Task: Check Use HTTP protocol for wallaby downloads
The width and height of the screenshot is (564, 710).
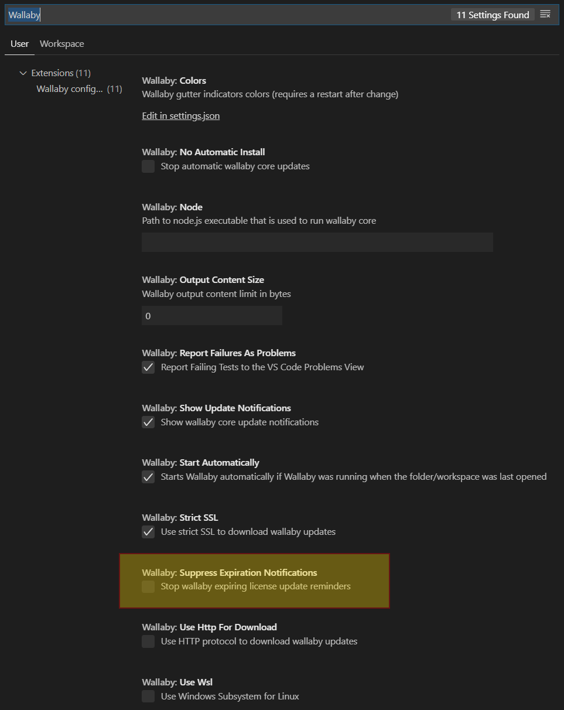Action: [148, 641]
